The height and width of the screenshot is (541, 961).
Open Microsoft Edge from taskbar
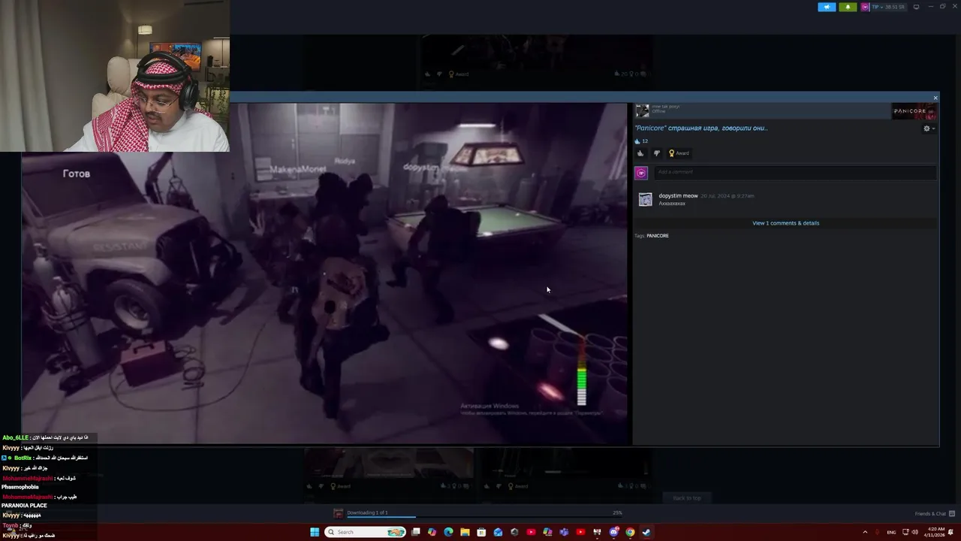pos(448,532)
